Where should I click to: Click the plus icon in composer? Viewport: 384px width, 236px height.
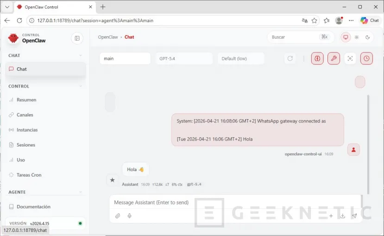[x=331, y=216]
